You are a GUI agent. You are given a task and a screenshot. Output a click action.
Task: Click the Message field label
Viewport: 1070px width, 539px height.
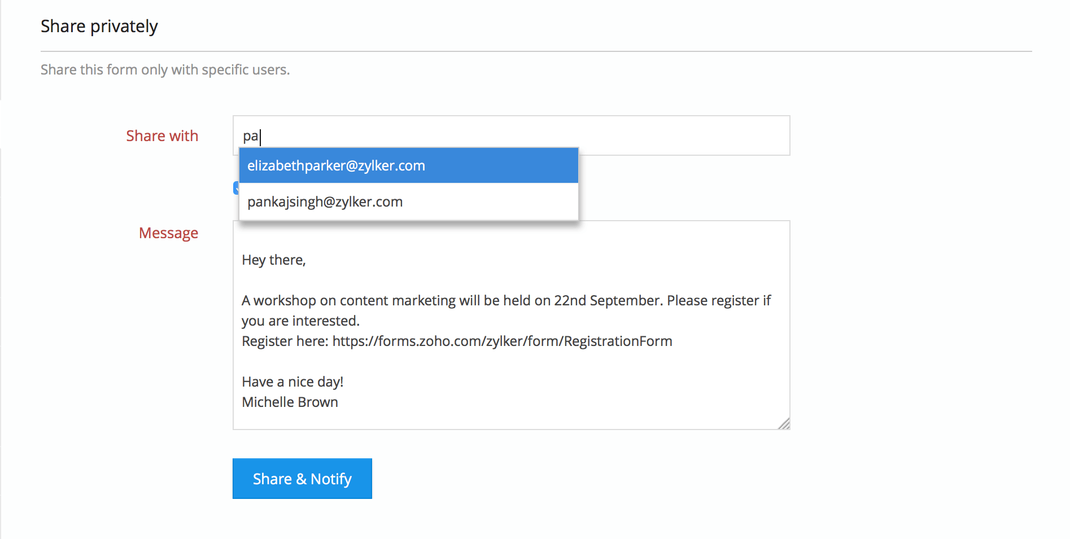[168, 233]
